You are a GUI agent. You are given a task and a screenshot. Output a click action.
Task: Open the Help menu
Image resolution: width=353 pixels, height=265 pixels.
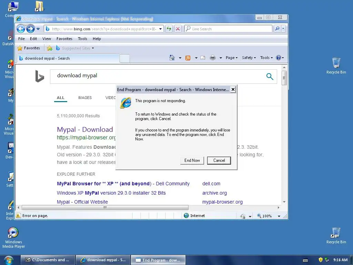97,39
